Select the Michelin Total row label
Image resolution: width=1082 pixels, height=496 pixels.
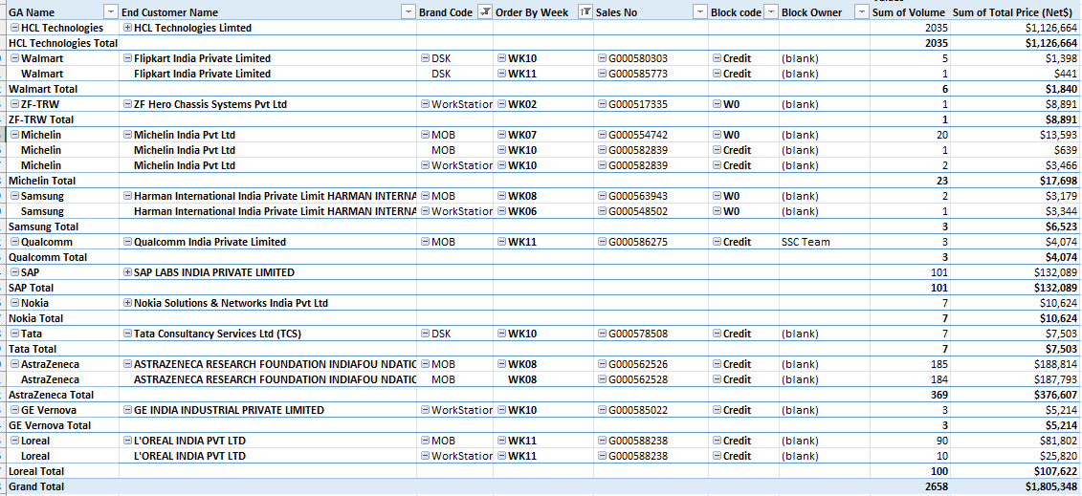tap(42, 181)
